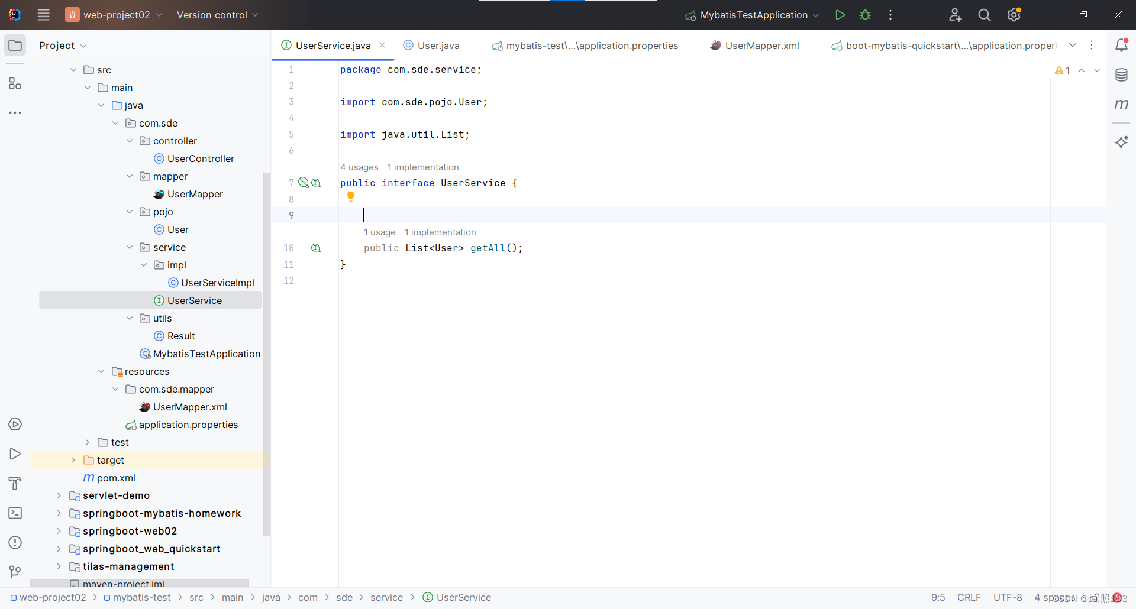Open the Run tool window
This screenshot has height=609, width=1136.
coord(15,454)
